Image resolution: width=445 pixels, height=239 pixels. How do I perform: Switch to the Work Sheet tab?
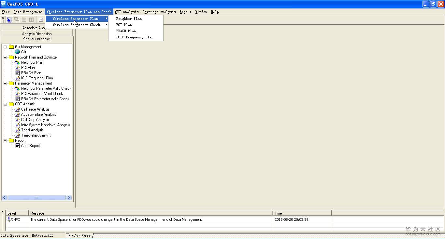(x=81, y=236)
